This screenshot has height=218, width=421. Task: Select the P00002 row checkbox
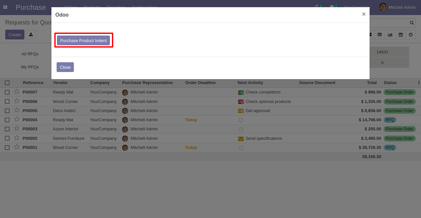[7, 138]
